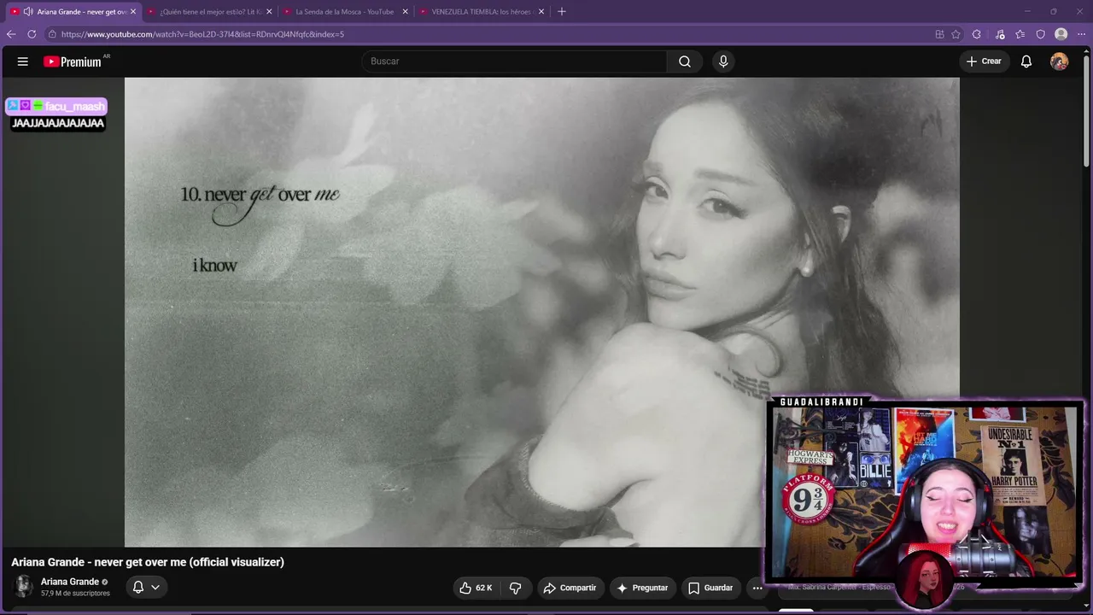1093x615 pixels.
Task: Minimize the browser window
Action: (x=1028, y=12)
